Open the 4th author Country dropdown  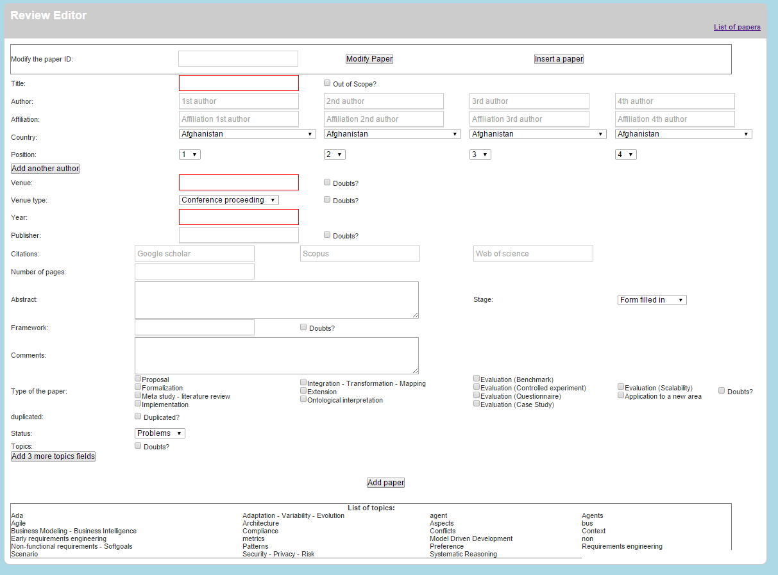tap(684, 134)
